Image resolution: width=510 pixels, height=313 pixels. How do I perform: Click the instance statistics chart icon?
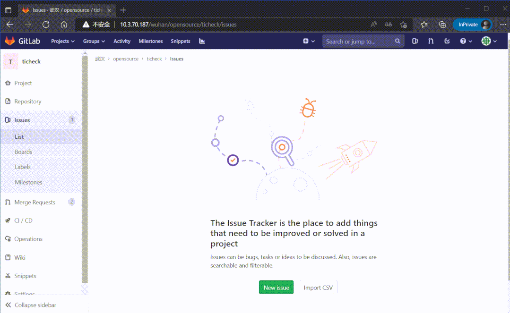click(x=202, y=41)
